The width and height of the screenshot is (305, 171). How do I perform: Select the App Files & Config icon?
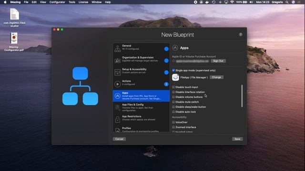pyautogui.click(x=118, y=107)
